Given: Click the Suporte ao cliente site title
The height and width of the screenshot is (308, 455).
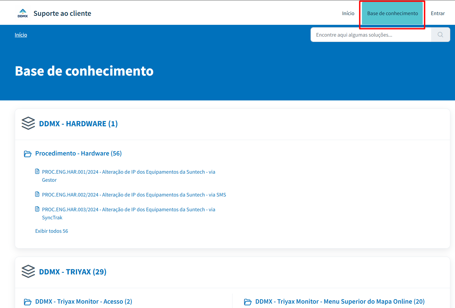Looking at the screenshot, I should [x=63, y=13].
